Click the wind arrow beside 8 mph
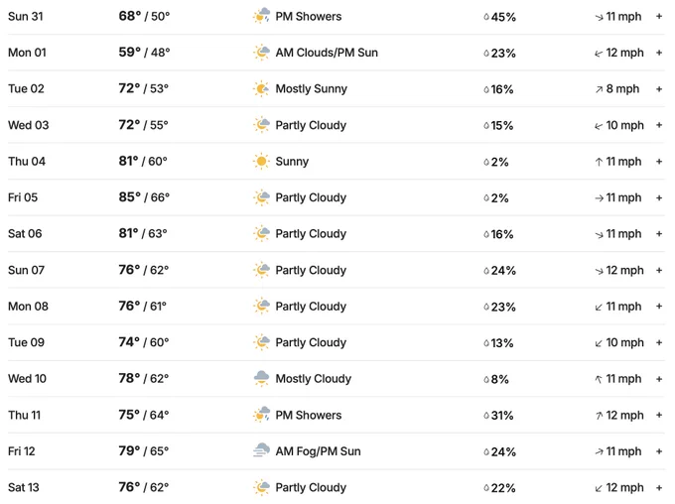Viewport: 675px width, 504px height. [599, 89]
